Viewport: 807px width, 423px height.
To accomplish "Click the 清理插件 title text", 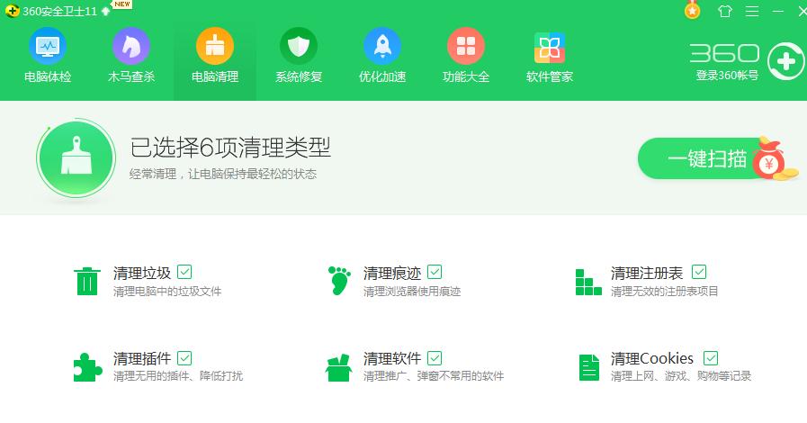I will (142, 358).
